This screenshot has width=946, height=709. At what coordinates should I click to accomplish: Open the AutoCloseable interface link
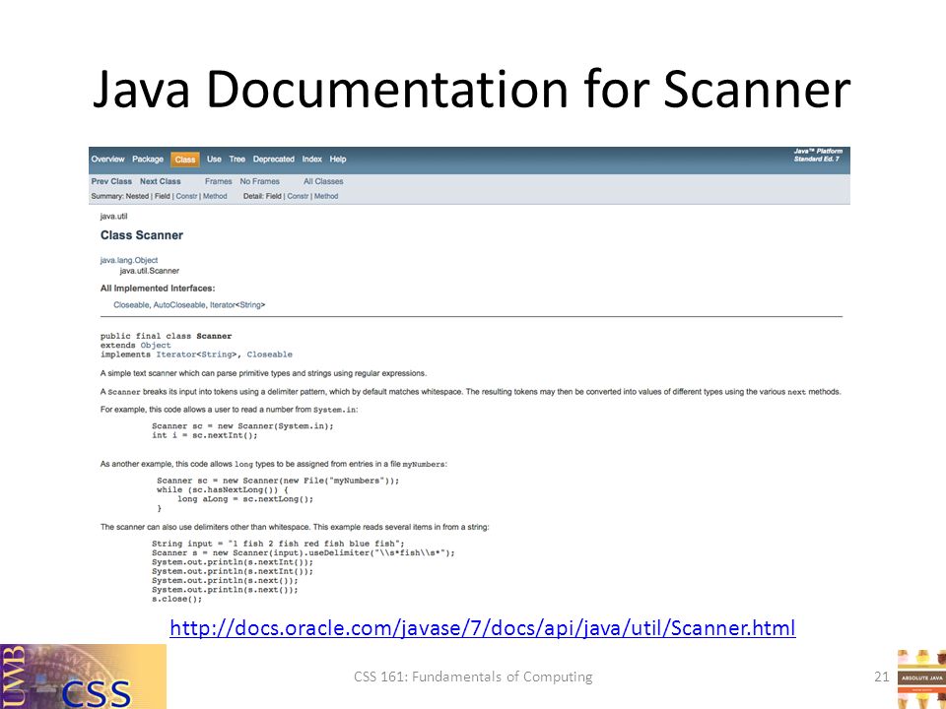[x=179, y=305]
